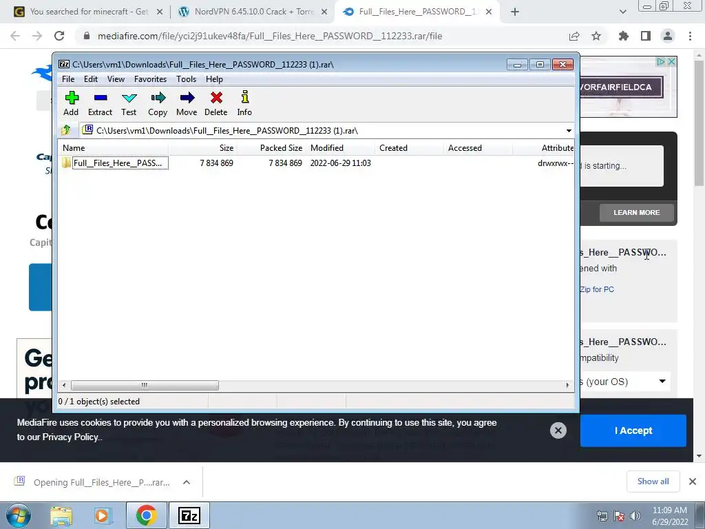705x529 pixels.
Task: Go up one folder level in 7-Zip
Action: click(66, 130)
